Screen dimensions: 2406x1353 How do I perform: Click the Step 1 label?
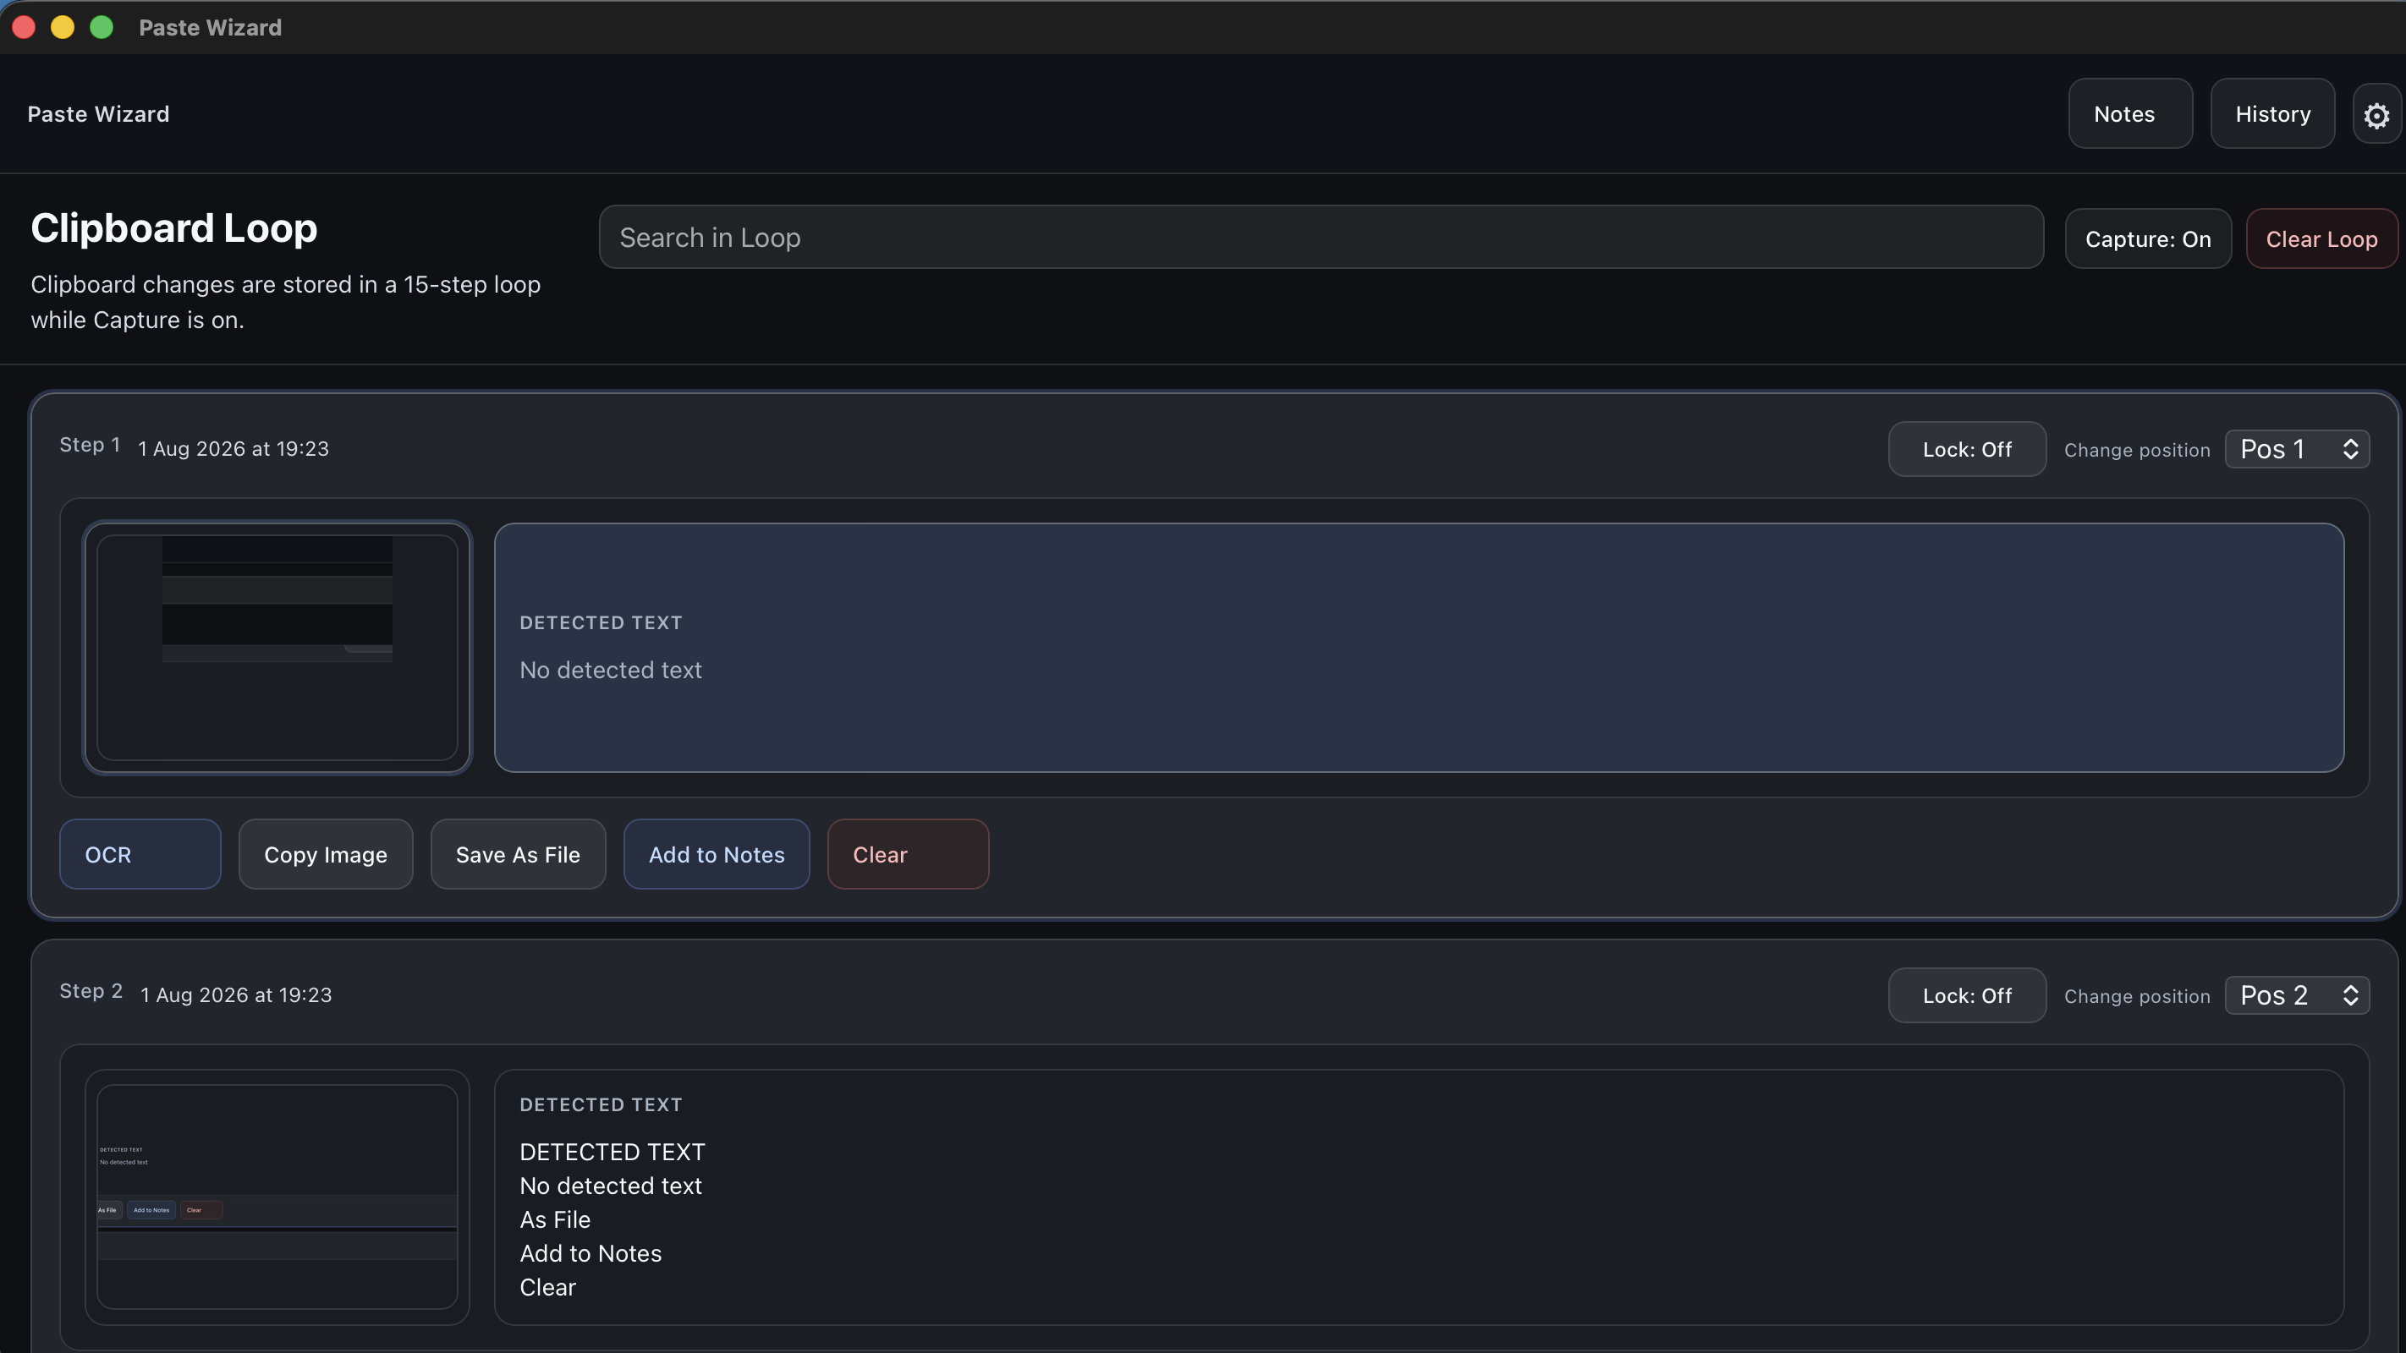[x=90, y=446]
